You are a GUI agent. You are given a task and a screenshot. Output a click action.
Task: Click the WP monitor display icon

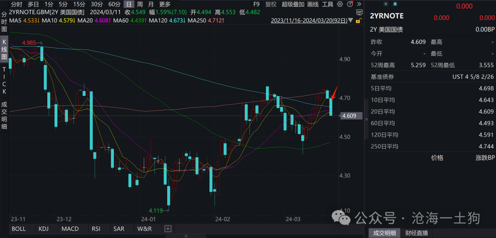[359, 12]
